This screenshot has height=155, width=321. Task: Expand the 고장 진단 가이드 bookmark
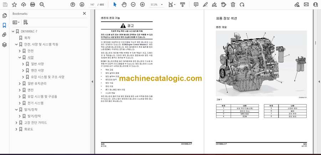coord(16,123)
